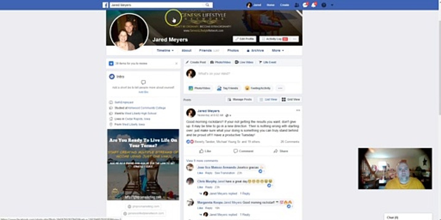Open the large round profile picture
This screenshot has width=441, height=220.
pyautogui.click(x=129, y=32)
